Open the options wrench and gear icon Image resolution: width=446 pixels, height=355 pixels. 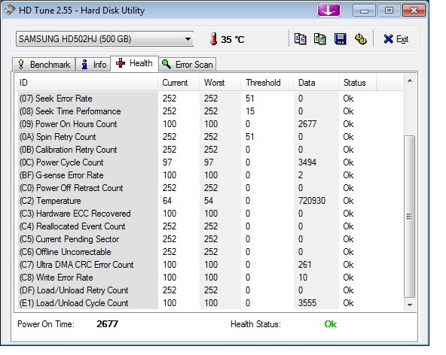click(361, 39)
